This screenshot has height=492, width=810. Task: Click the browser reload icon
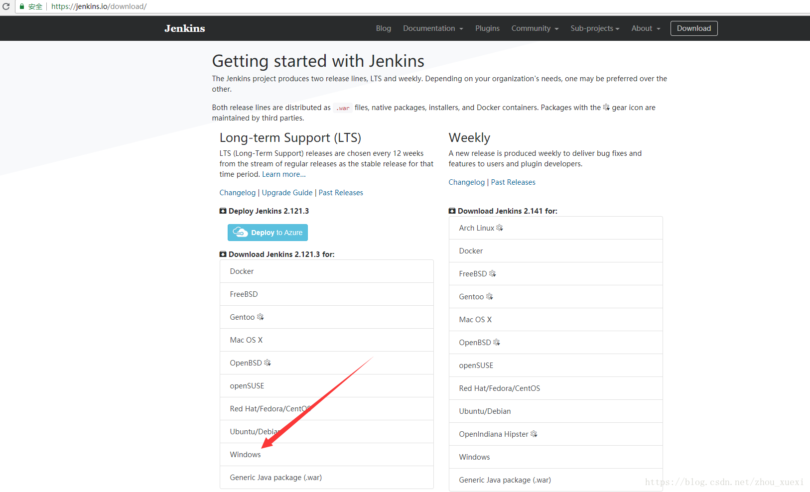[x=6, y=6]
